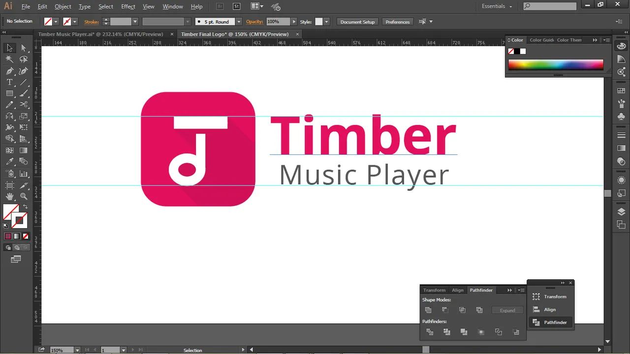Viewport: 630px width, 354px height.
Task: Pick a color from the spectrum bar
Action: tap(556, 64)
